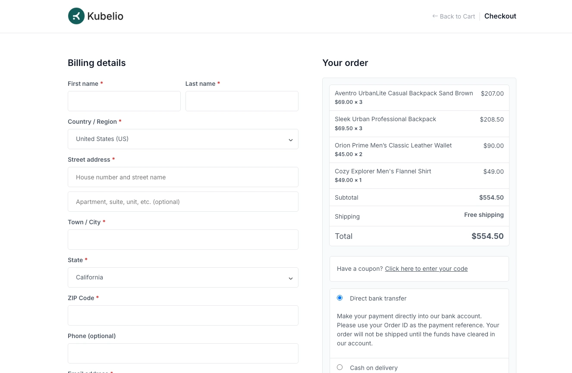Select the Checkout label in the header
572x373 pixels.
pyautogui.click(x=500, y=16)
